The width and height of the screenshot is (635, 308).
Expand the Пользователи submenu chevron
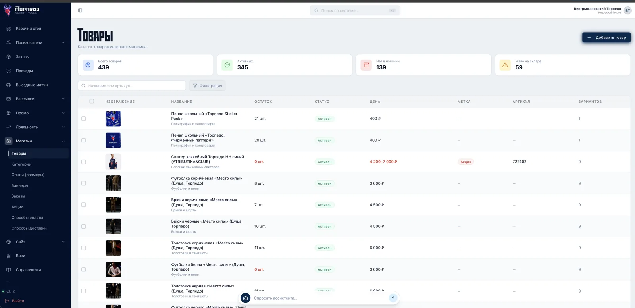click(63, 42)
